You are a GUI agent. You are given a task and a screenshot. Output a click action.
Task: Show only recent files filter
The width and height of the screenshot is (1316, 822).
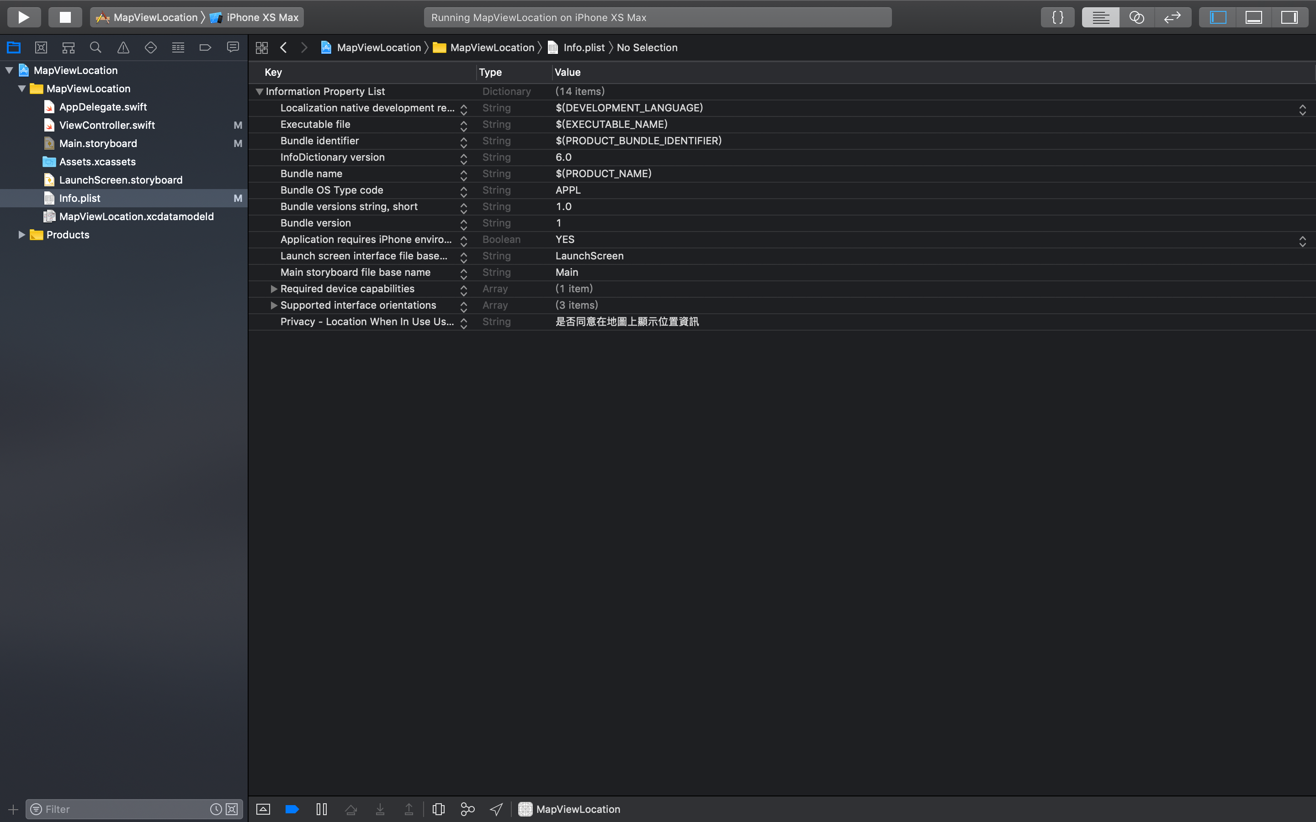point(216,809)
